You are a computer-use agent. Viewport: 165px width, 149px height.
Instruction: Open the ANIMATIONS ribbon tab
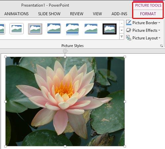(17, 14)
